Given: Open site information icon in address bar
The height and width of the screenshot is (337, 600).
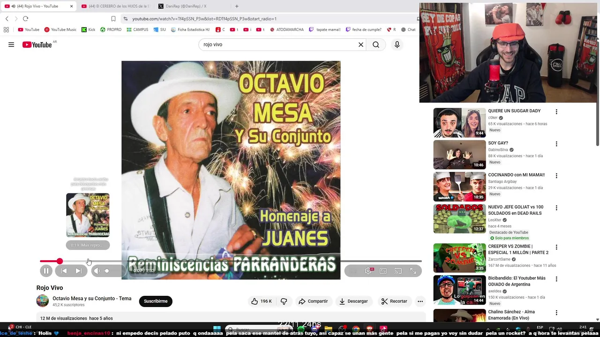Looking at the screenshot, I should click(x=125, y=19).
